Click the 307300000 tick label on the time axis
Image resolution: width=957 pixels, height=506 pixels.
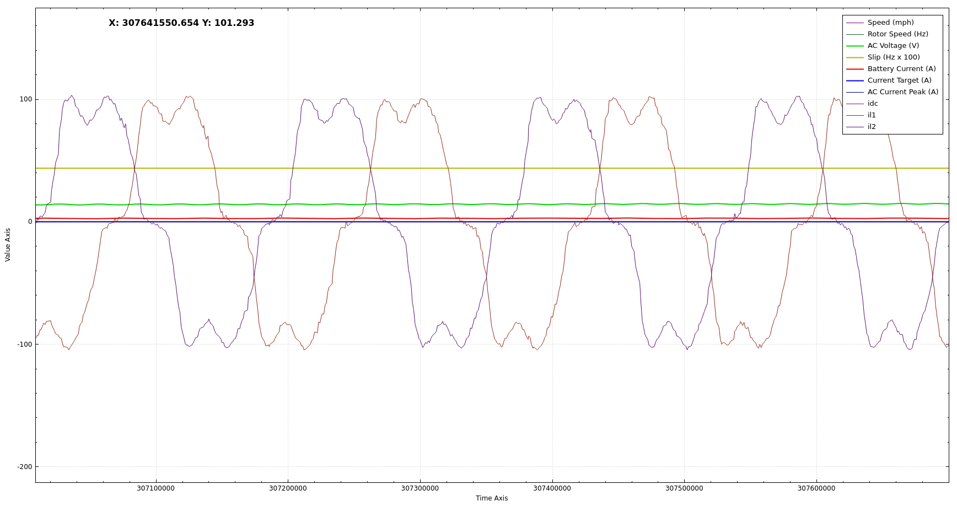click(420, 488)
